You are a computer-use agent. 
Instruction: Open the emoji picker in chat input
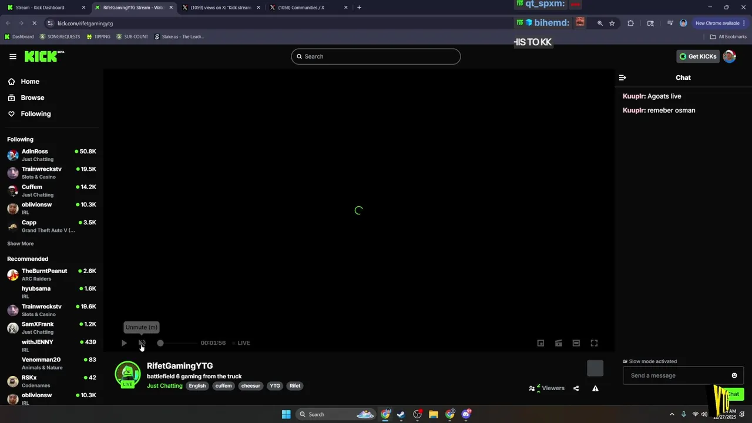tap(734, 375)
